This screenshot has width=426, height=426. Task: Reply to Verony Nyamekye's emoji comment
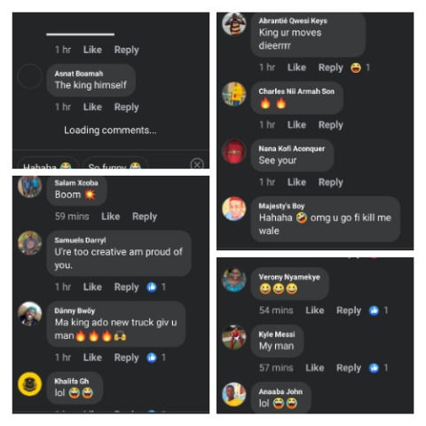pyautogui.click(x=349, y=311)
